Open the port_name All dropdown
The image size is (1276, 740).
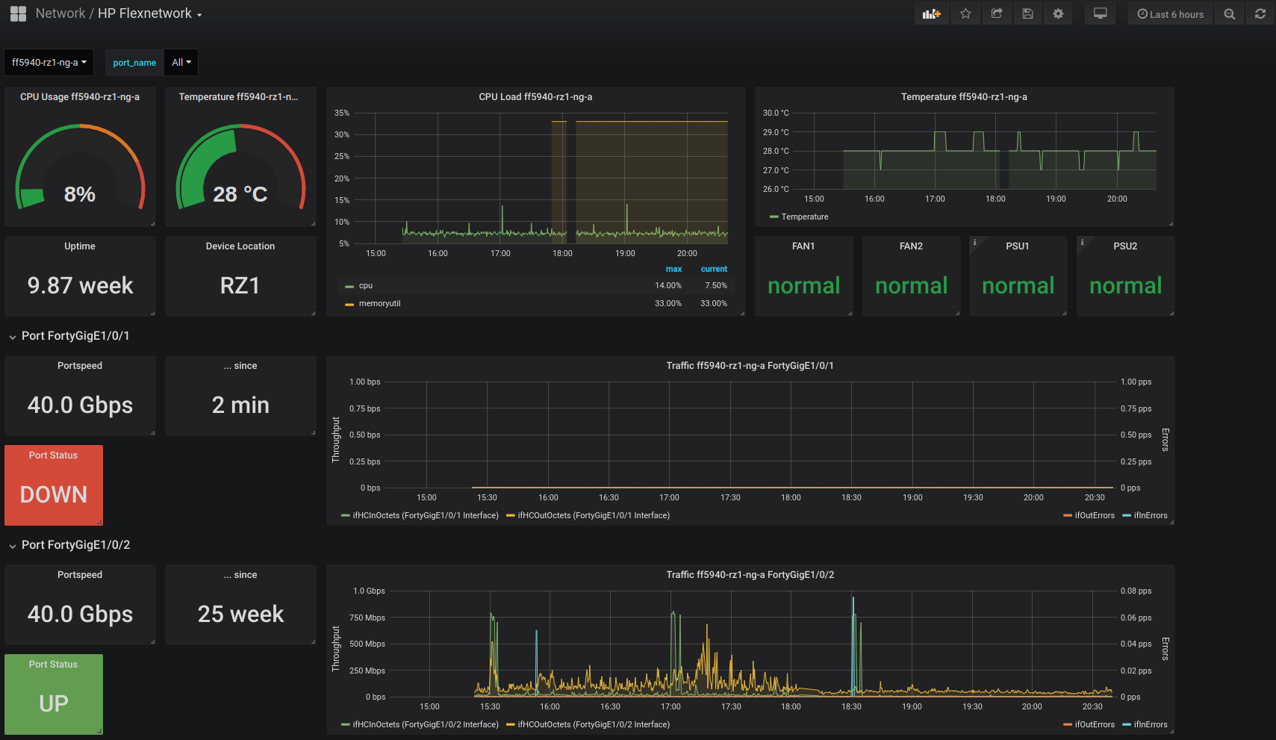(181, 63)
